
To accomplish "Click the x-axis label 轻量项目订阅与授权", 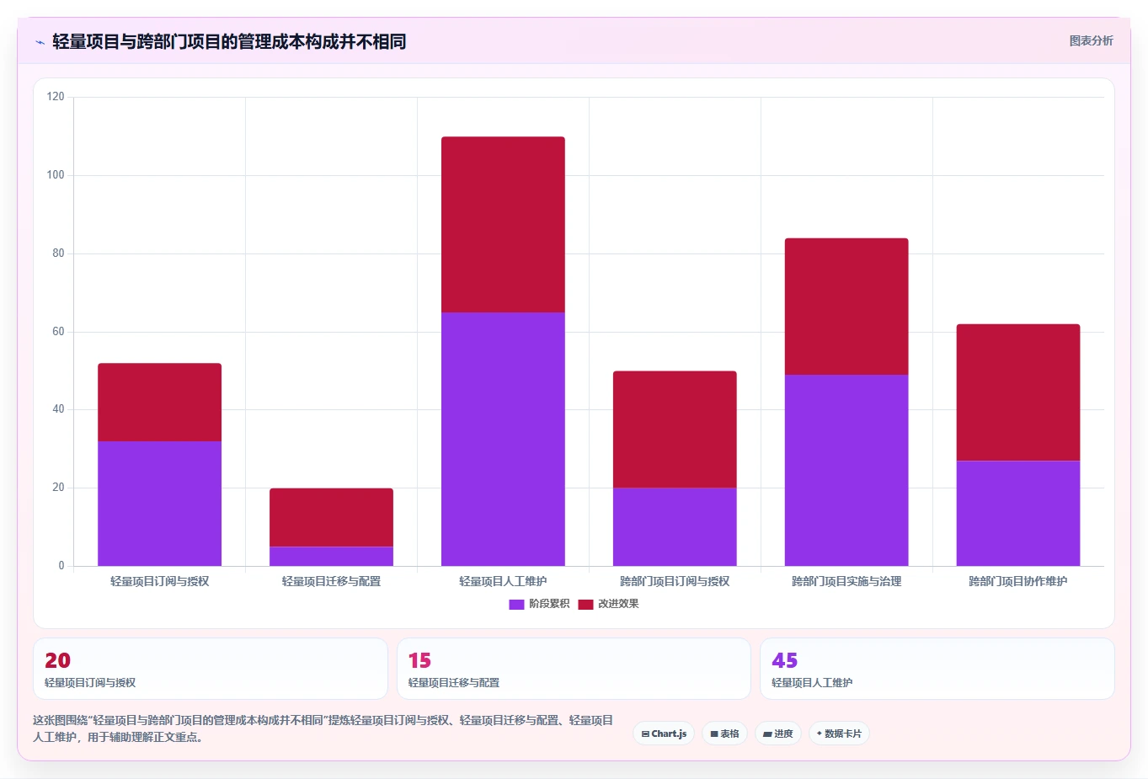I will [x=159, y=581].
